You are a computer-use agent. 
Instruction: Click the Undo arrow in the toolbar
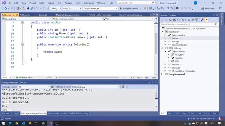37,8
